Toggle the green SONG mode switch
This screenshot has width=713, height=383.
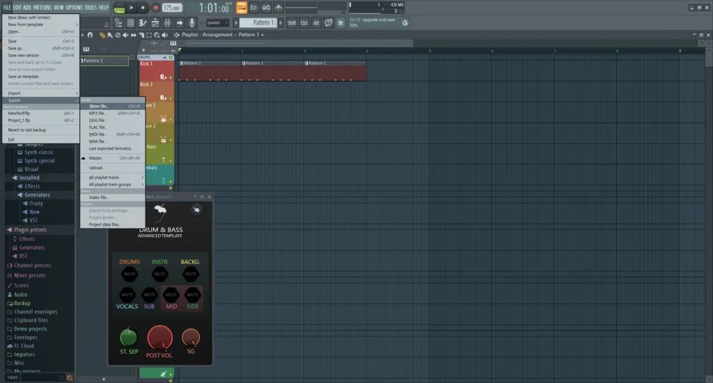tap(119, 8)
